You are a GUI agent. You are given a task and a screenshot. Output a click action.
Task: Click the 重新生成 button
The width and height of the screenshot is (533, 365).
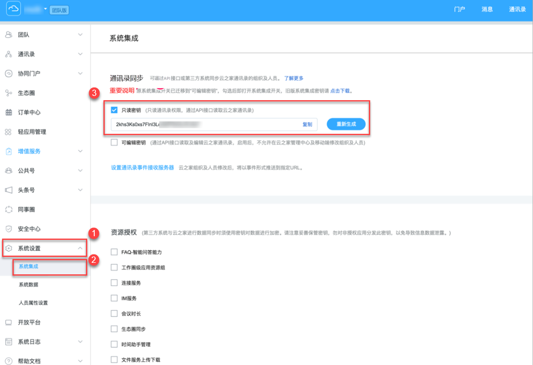click(346, 124)
